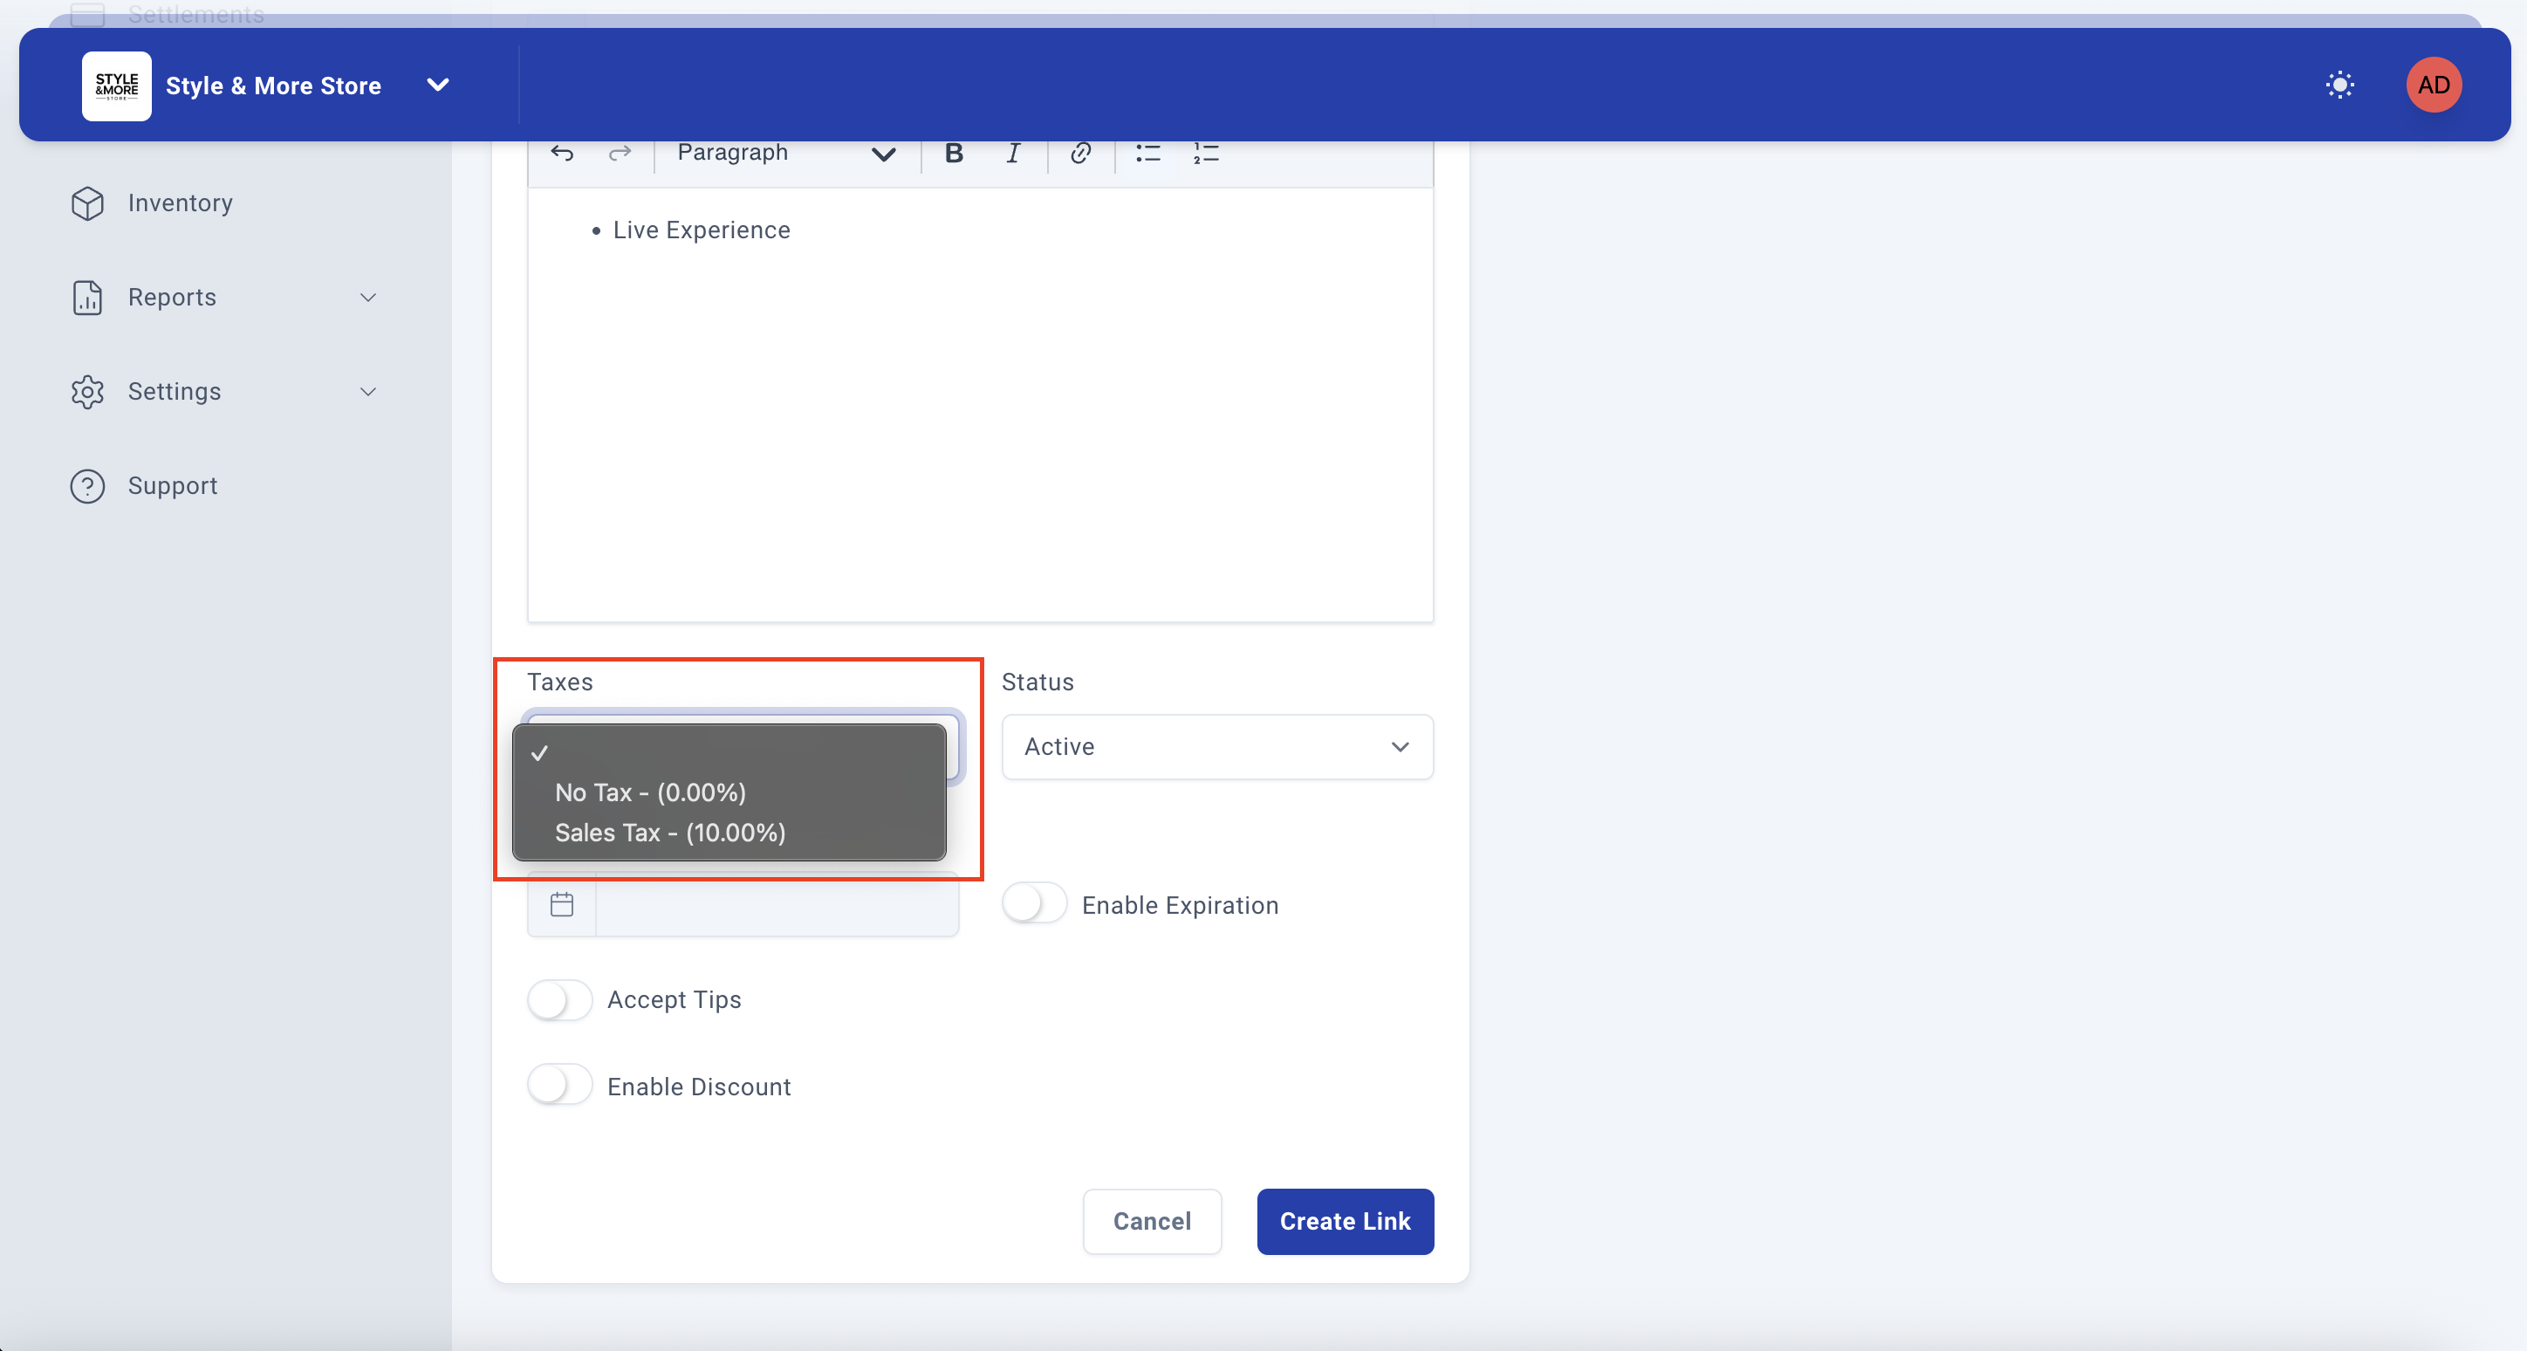Click the Cancel button
This screenshot has width=2527, height=1351.
pos(1152,1220)
